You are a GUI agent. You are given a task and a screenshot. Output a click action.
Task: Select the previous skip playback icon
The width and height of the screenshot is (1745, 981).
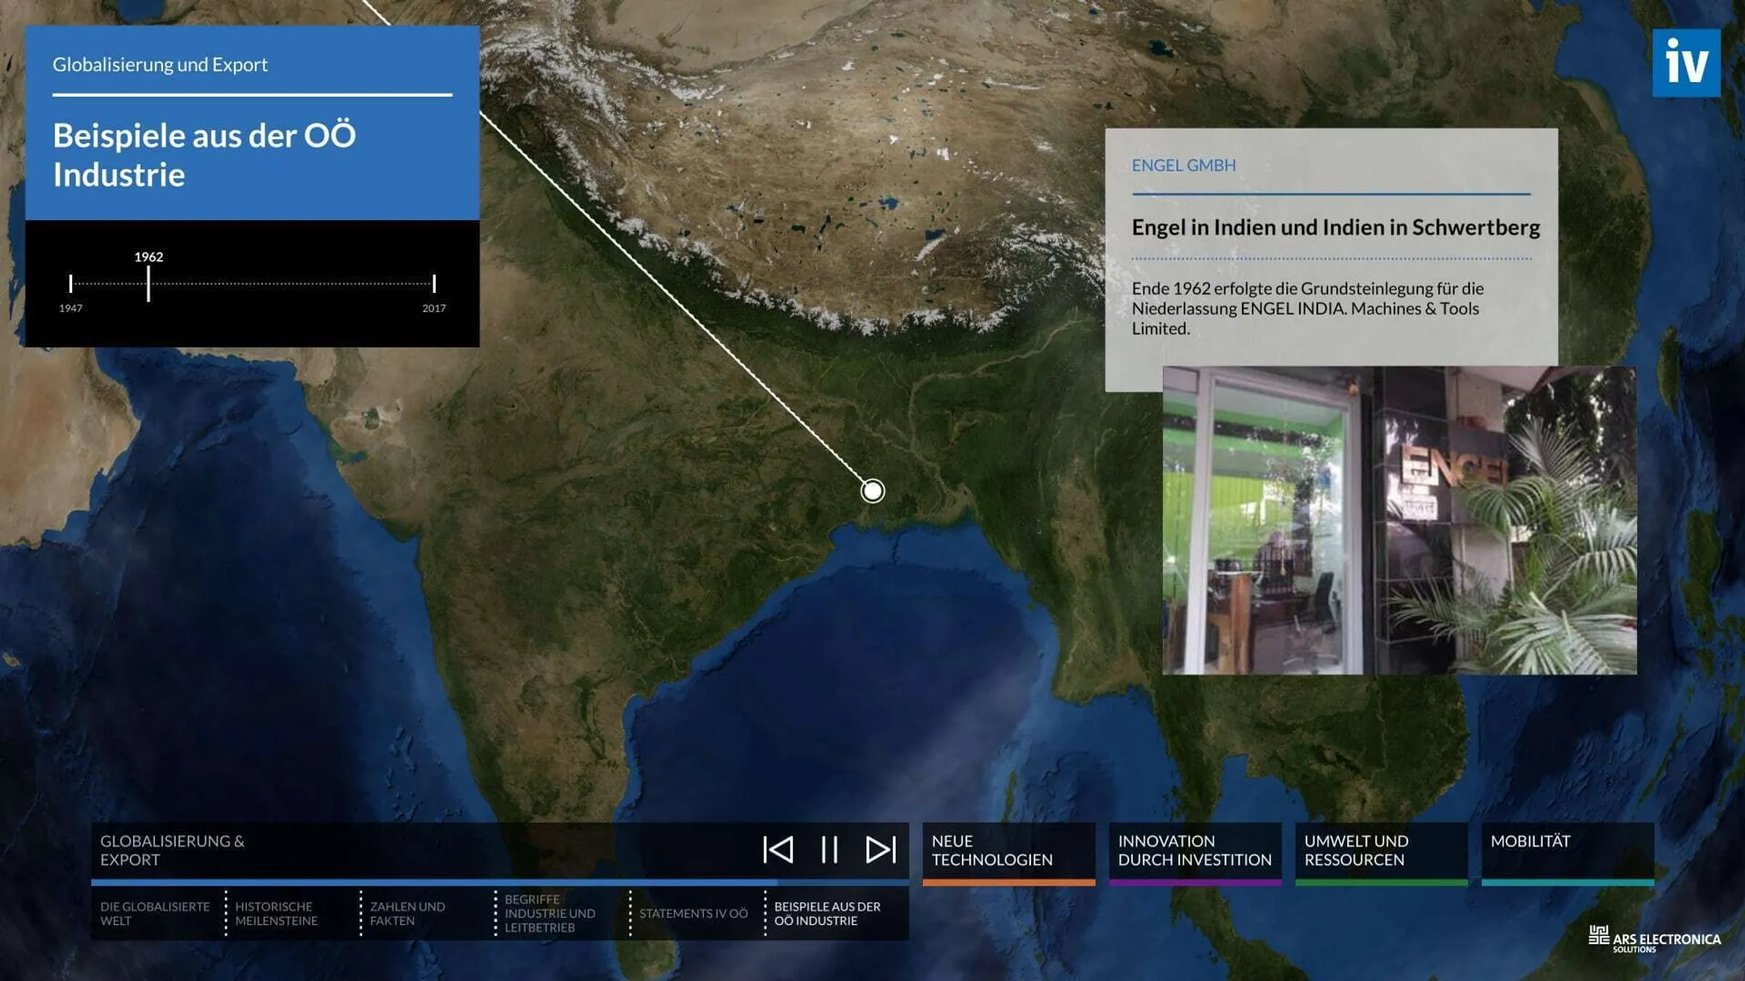[777, 850]
